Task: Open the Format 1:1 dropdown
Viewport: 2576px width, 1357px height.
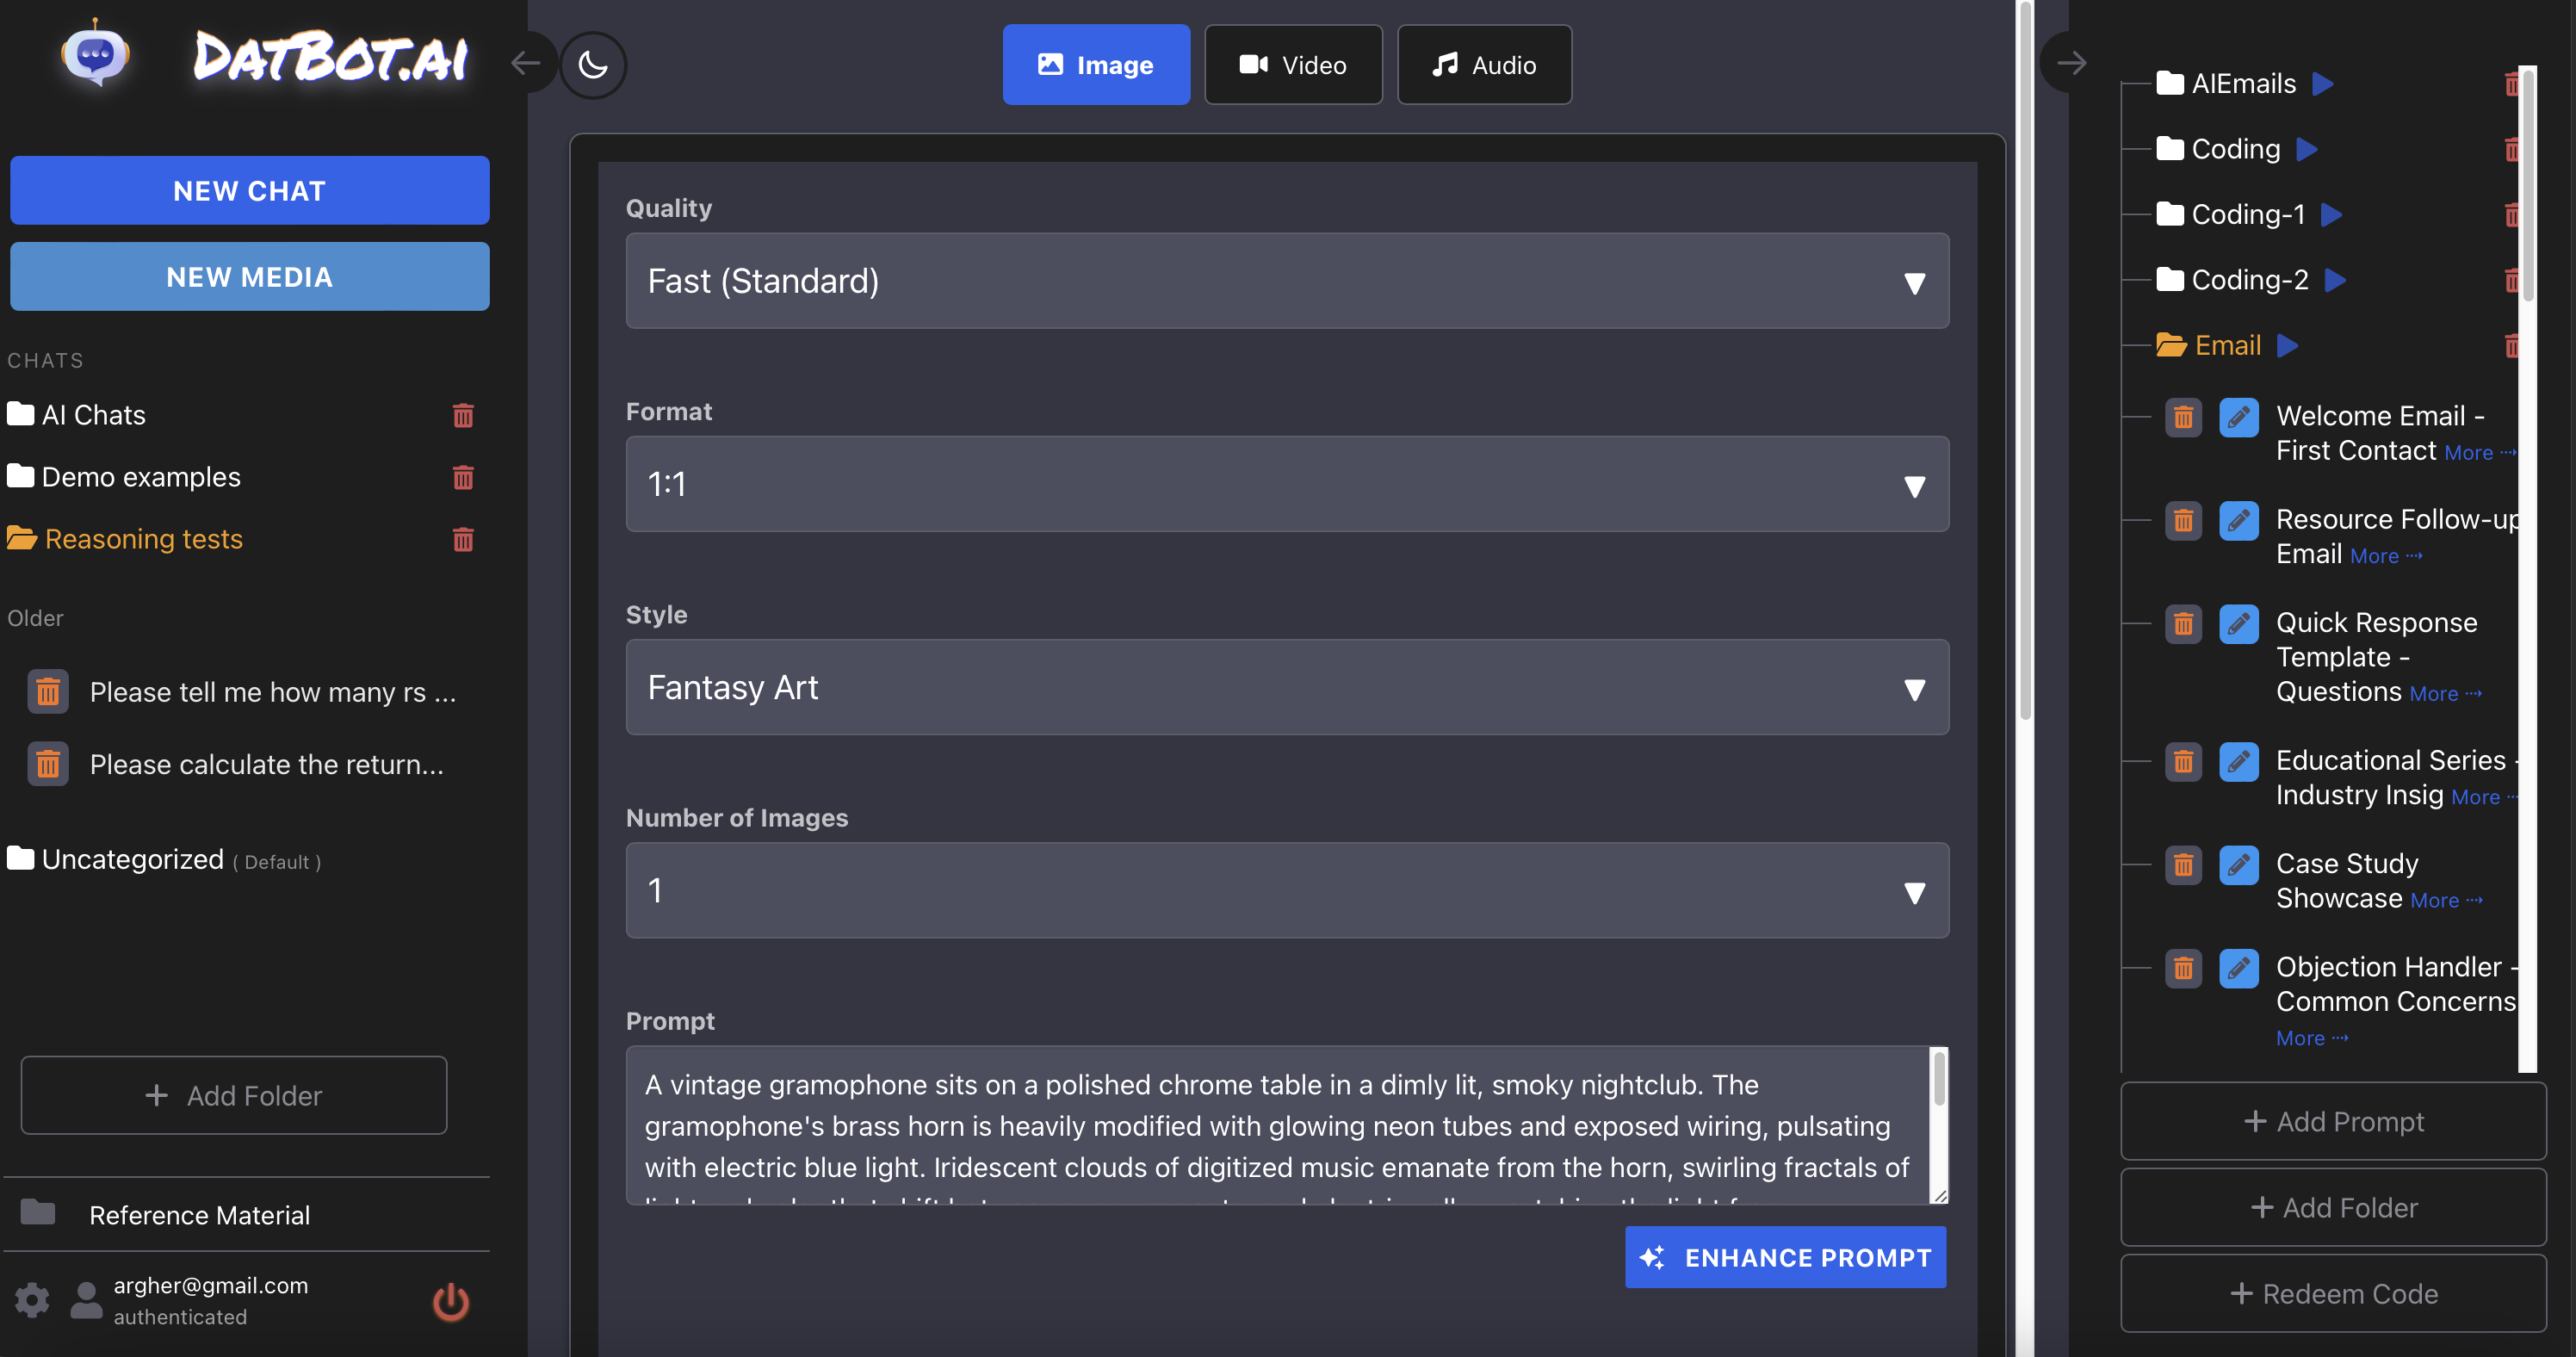Action: [x=1286, y=484]
